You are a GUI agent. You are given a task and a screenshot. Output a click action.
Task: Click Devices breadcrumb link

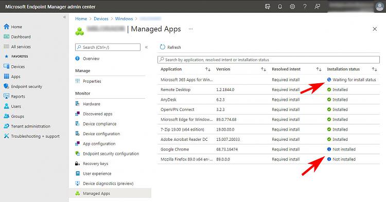click(101, 19)
